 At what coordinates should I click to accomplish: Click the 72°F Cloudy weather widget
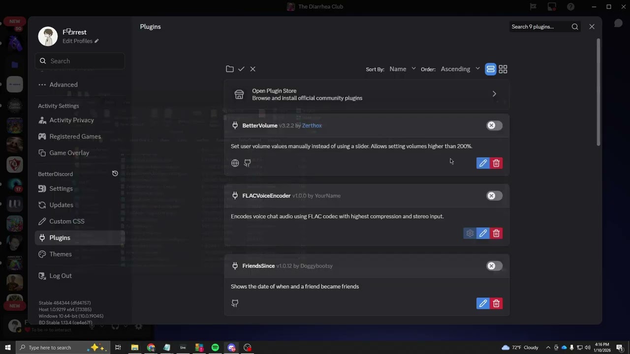pyautogui.click(x=520, y=348)
